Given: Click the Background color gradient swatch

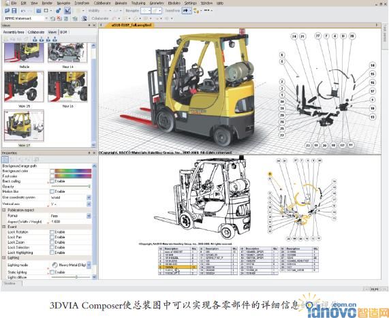Looking at the screenshot, I should click(x=73, y=171).
